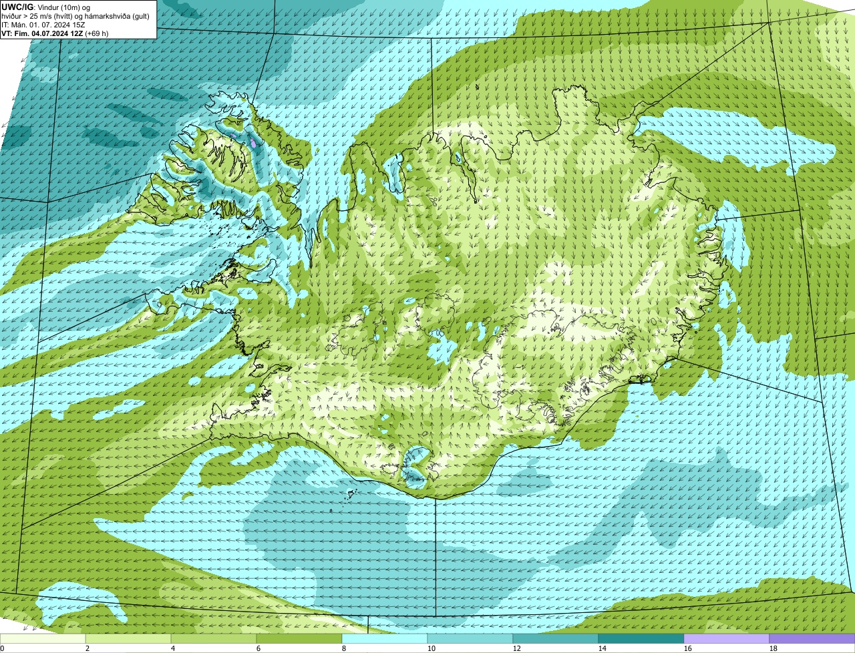Click the 12–14 m/s teal legend swatch
Image resolution: width=855 pixels, height=653 pixels.
(x=556, y=638)
